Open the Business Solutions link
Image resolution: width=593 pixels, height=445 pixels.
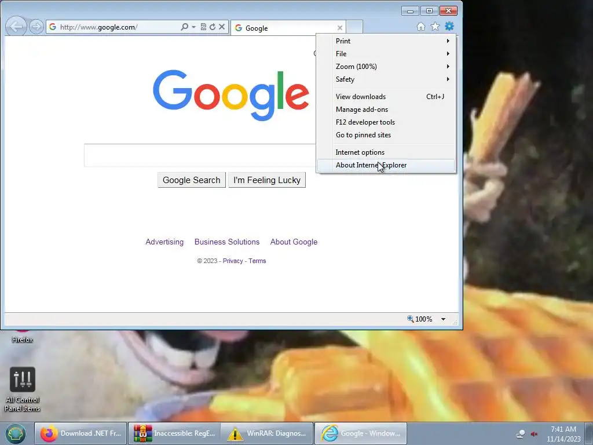point(227,242)
